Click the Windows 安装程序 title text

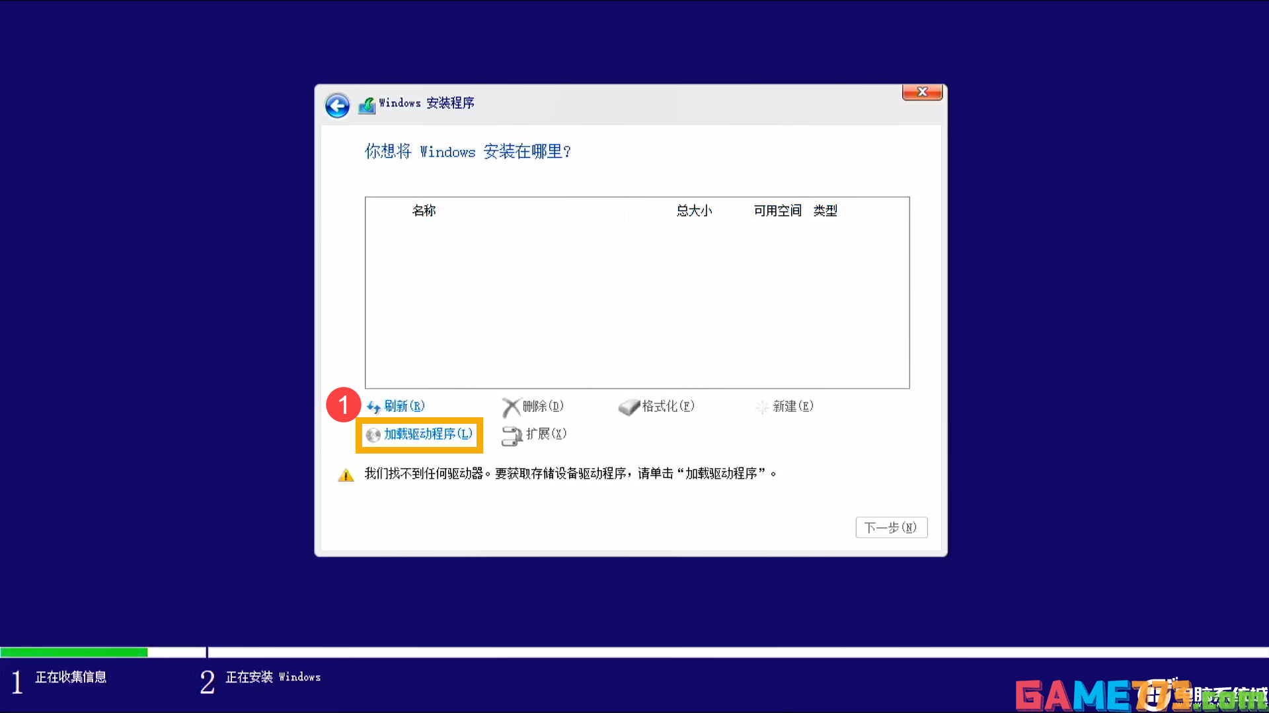pos(426,103)
